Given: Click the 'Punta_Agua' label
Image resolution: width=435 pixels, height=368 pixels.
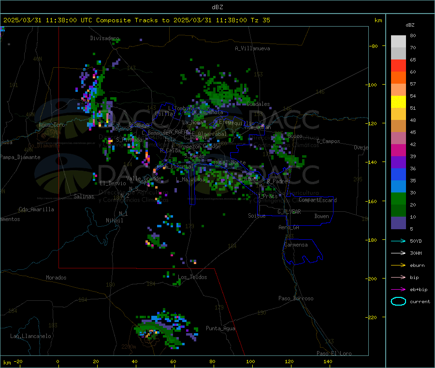Looking at the screenshot, I should point(220,329).
